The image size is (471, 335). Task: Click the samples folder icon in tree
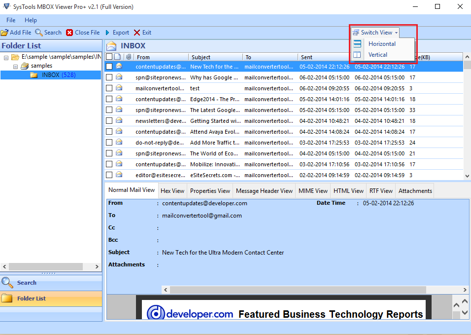25,66
